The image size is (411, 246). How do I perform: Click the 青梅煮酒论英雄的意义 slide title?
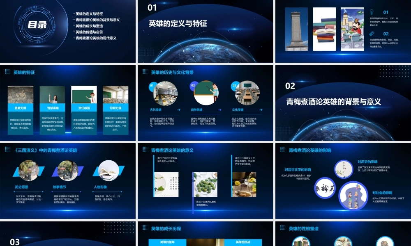tap(172, 150)
